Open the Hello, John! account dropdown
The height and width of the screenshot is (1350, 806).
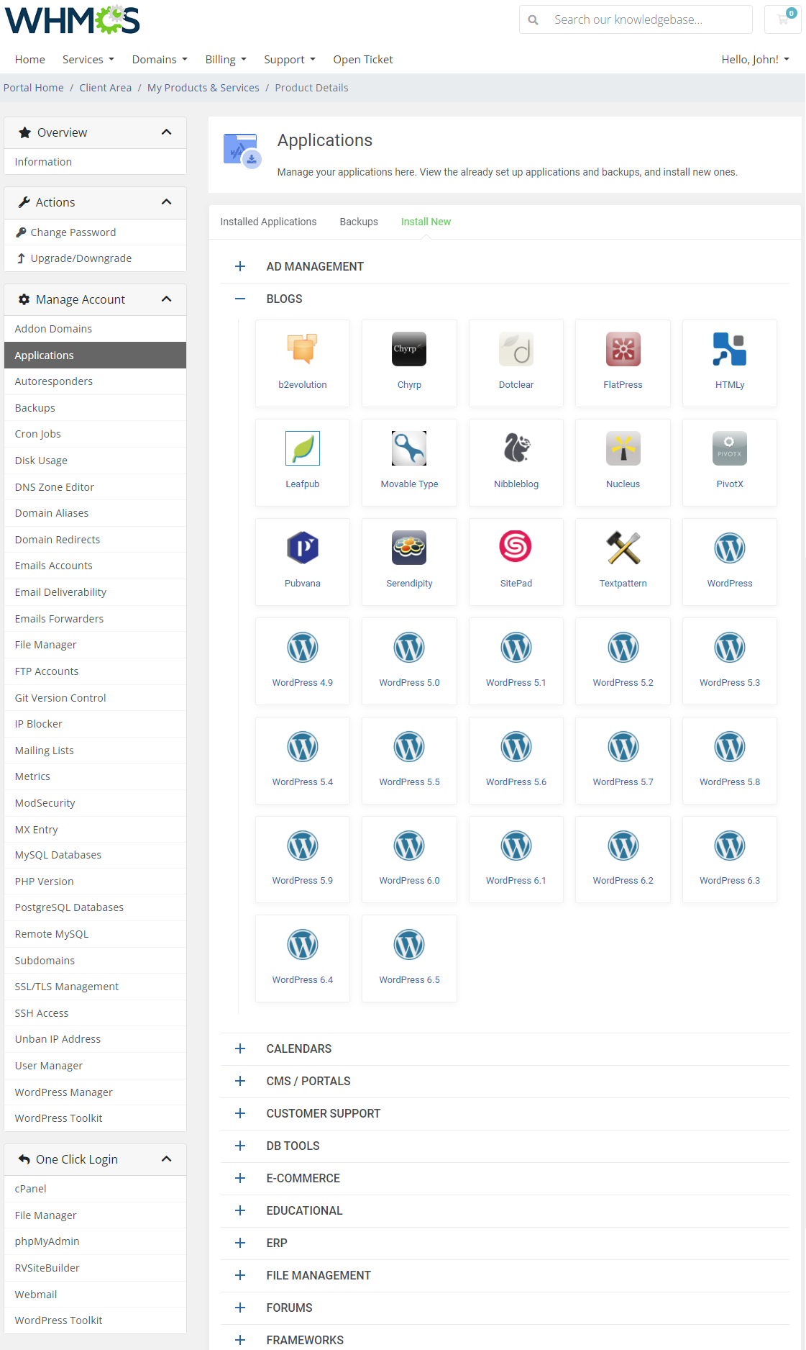click(756, 59)
